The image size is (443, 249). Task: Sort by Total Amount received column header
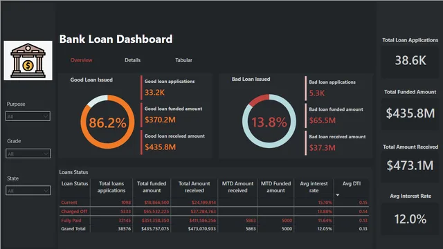tap(194, 187)
